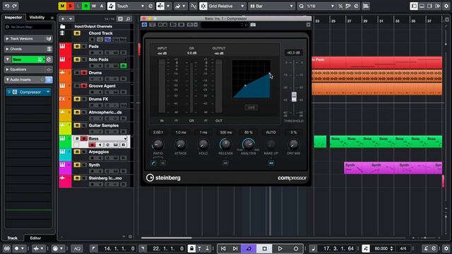Undo the last action
This screenshot has width=452, height=254.
coord(7,6)
